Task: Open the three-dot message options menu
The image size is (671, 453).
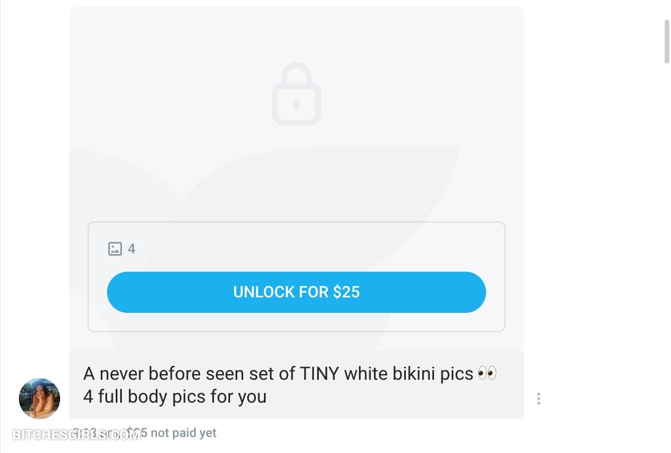Action: 538,398
